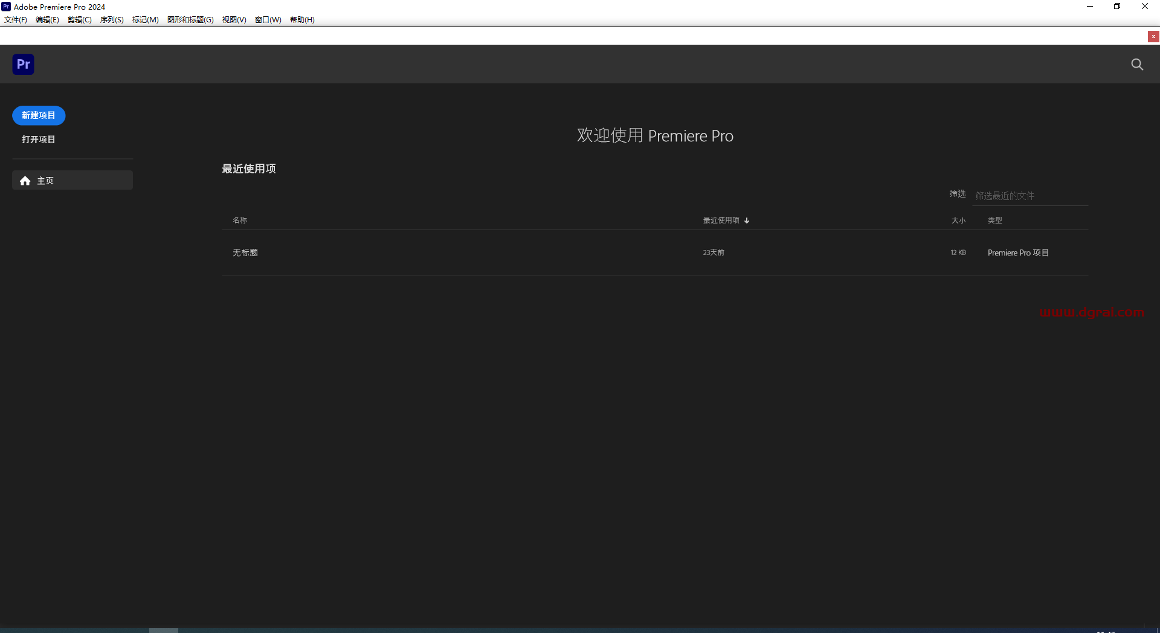Open the 帮助(H) menu
1160x633 pixels.
(302, 20)
